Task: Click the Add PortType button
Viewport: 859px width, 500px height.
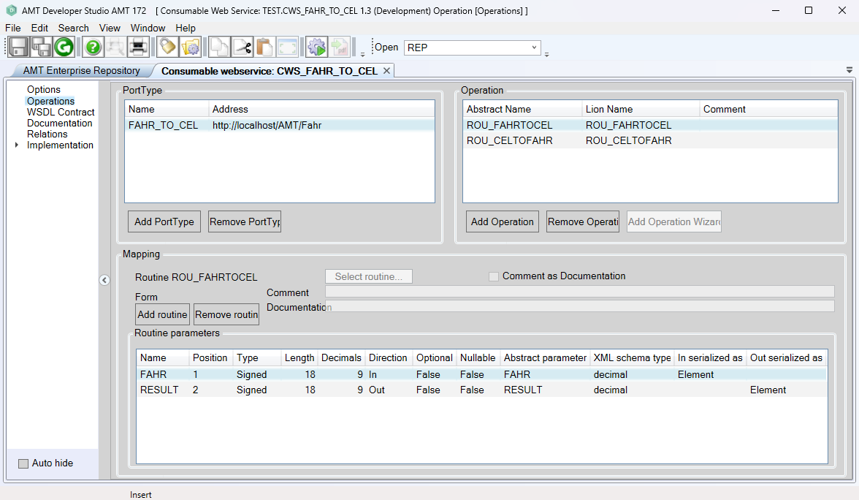Action: [164, 221]
